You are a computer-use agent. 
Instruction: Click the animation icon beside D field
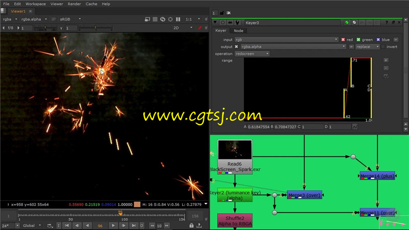pyautogui.click(x=355, y=127)
